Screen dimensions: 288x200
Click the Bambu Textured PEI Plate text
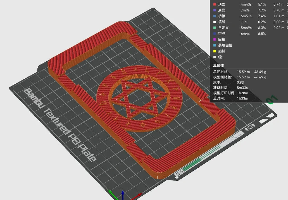click(x=60, y=125)
